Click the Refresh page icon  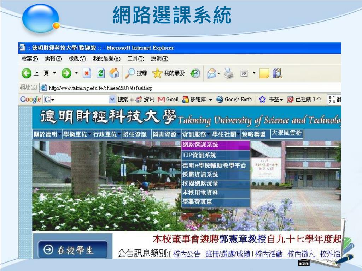[x=101, y=73]
